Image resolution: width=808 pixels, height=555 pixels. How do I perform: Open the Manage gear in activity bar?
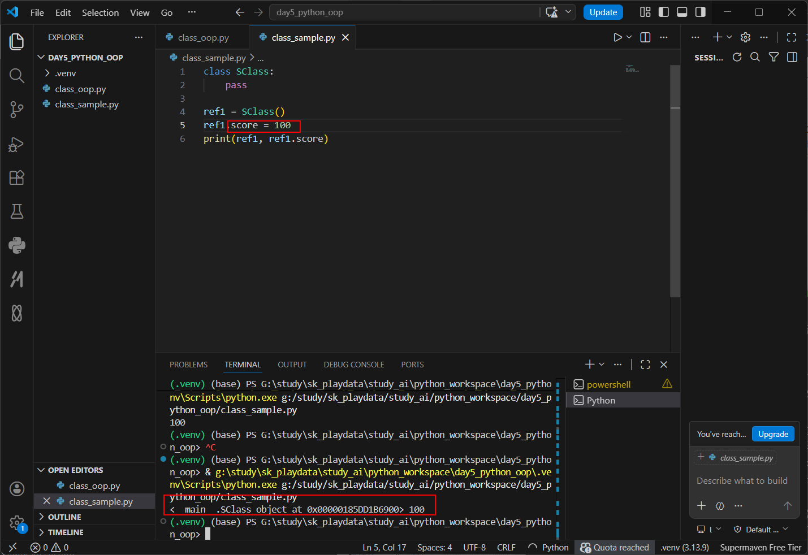point(17,523)
